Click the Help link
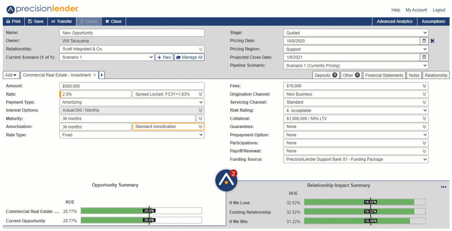 [x=395, y=10]
